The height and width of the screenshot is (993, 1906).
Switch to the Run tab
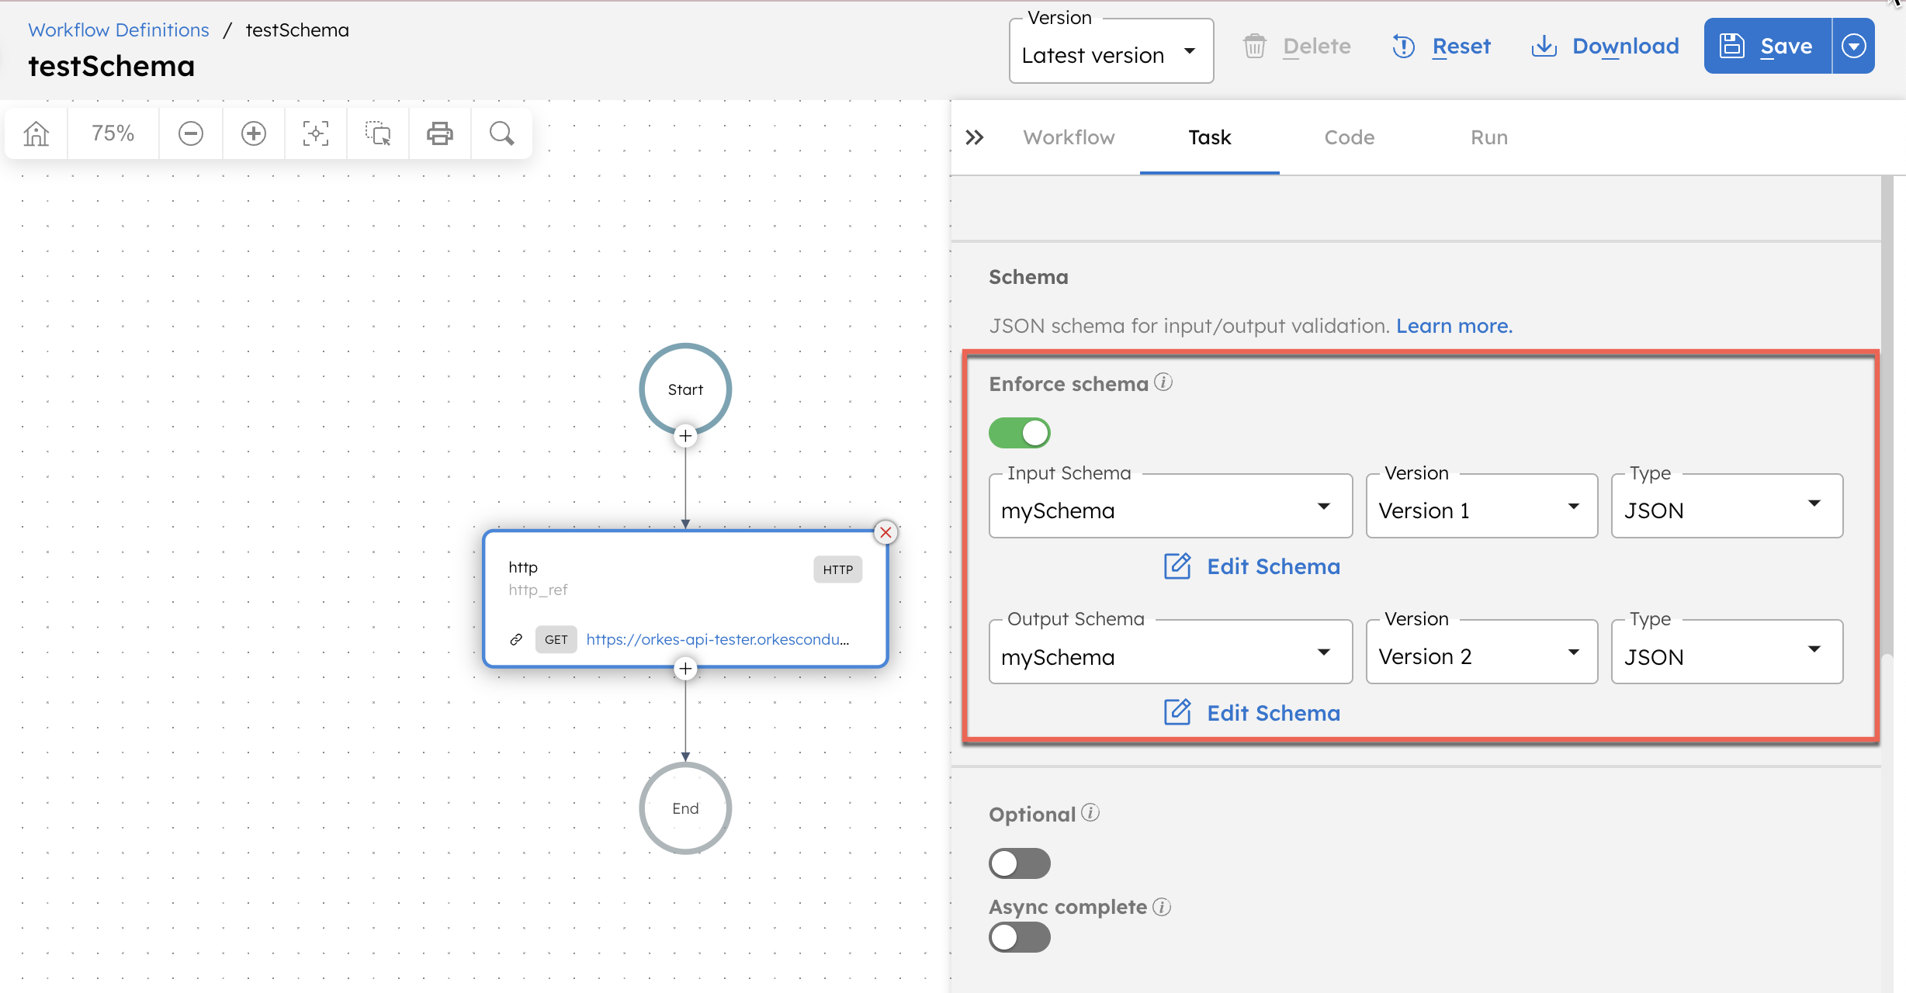(1489, 137)
